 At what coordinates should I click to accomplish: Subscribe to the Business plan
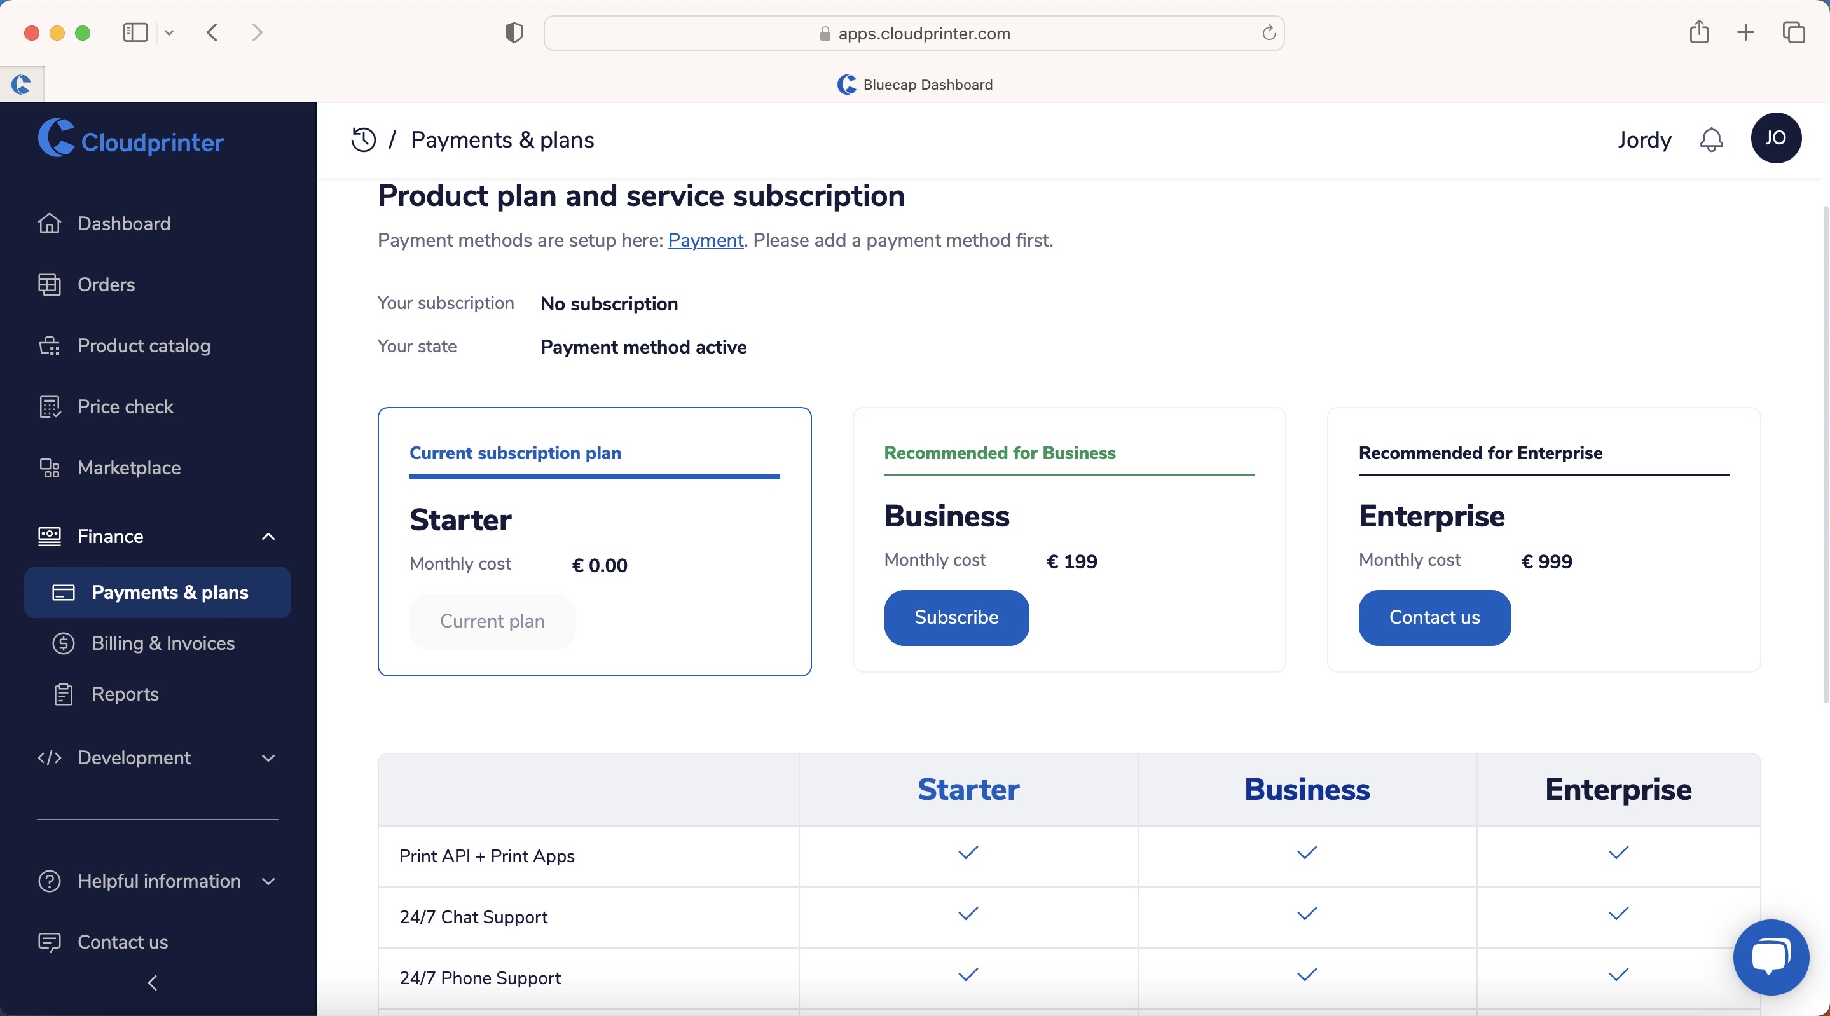[x=956, y=617]
